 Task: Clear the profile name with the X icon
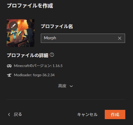(x=120, y=38)
